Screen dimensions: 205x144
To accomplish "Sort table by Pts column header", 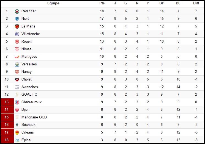I will coord(102,3).
